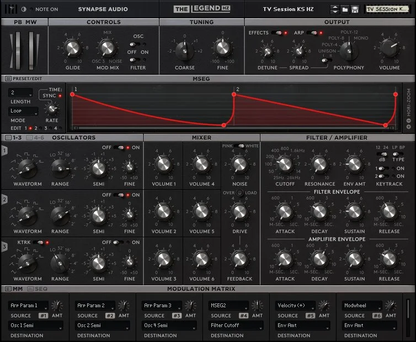Screen dimensions: 416x342
Task: Toggle MSEG TIME SYNC LED
Action: [x=60, y=96]
